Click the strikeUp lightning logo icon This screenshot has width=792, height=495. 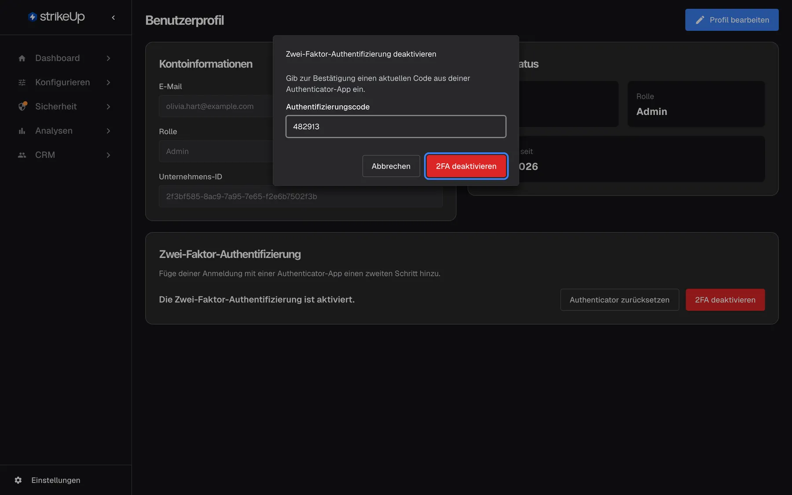(33, 17)
